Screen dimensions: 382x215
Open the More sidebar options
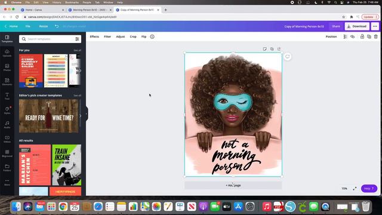click(x=7, y=182)
